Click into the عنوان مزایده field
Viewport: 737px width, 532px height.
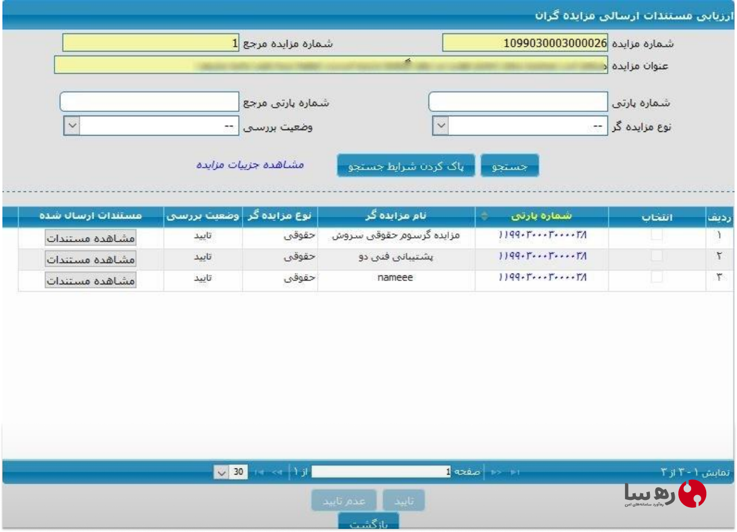(331, 65)
